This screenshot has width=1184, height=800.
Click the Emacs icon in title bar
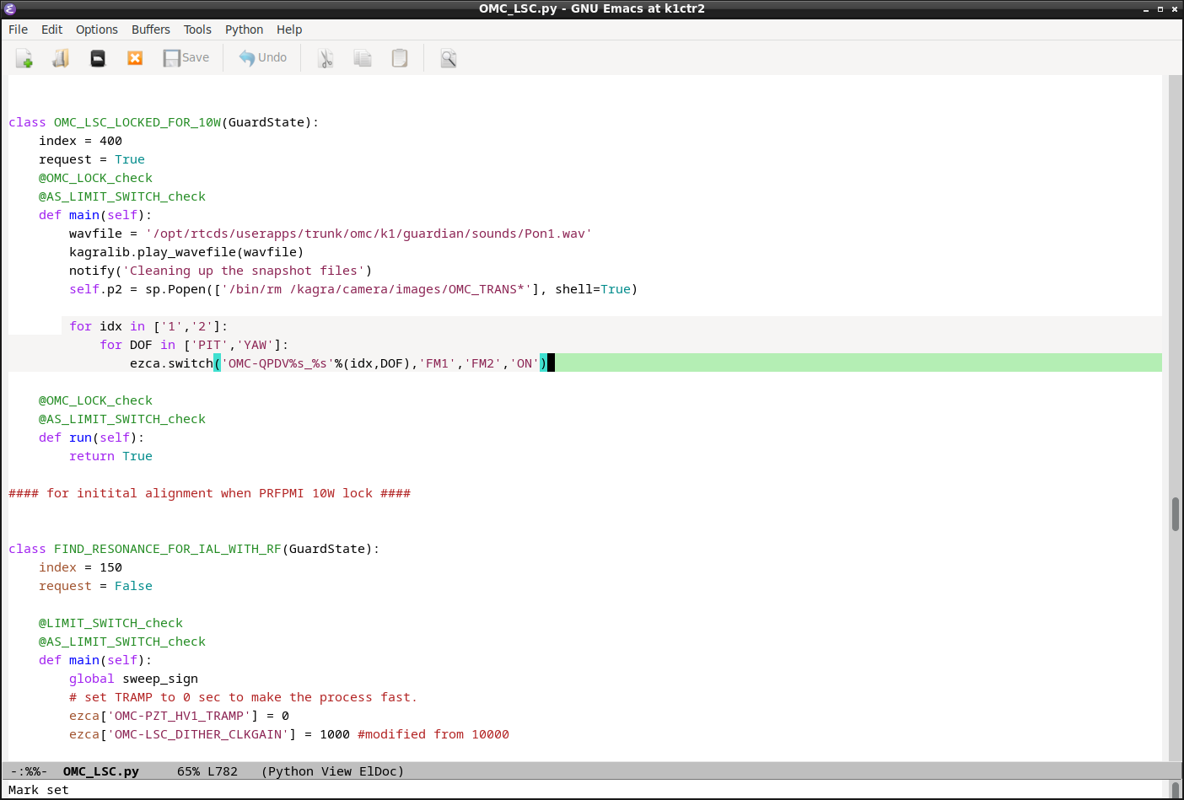tap(10, 8)
